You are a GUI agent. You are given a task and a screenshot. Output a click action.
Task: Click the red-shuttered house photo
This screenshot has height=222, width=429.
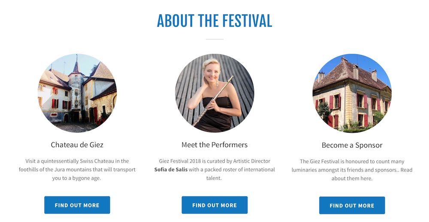(352, 93)
